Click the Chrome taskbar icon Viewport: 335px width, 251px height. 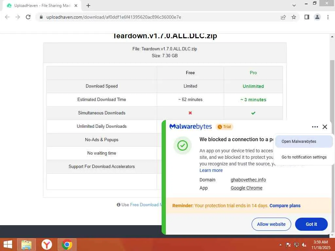click(x=67, y=244)
